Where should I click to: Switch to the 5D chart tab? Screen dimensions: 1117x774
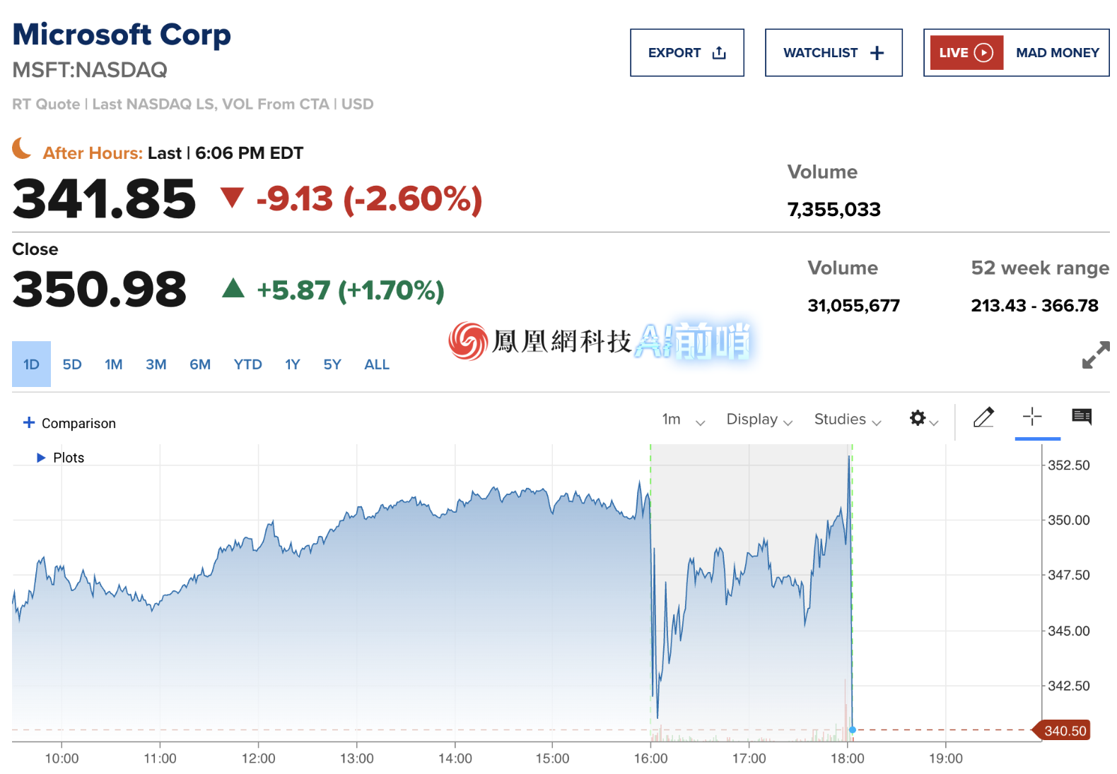(71, 364)
